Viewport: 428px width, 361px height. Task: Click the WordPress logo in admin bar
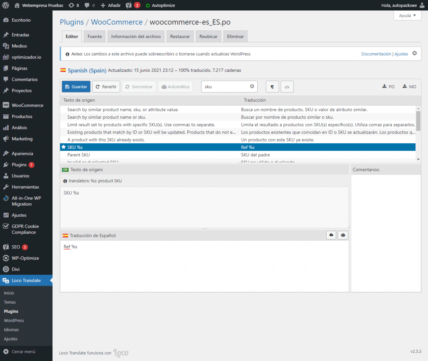coord(5,5)
